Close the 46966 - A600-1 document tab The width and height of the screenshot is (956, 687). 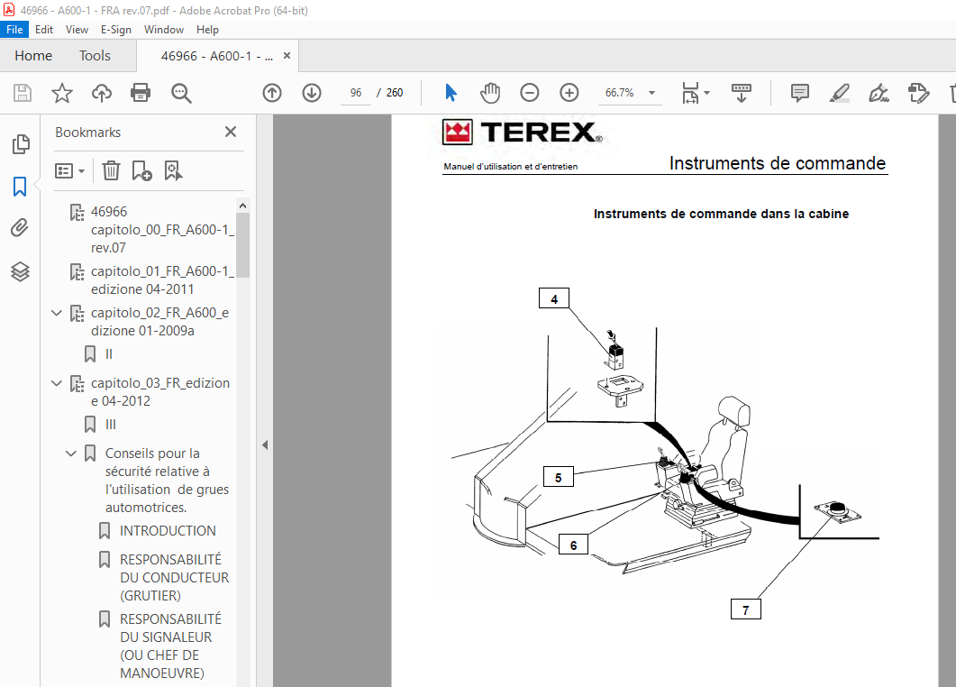[287, 56]
